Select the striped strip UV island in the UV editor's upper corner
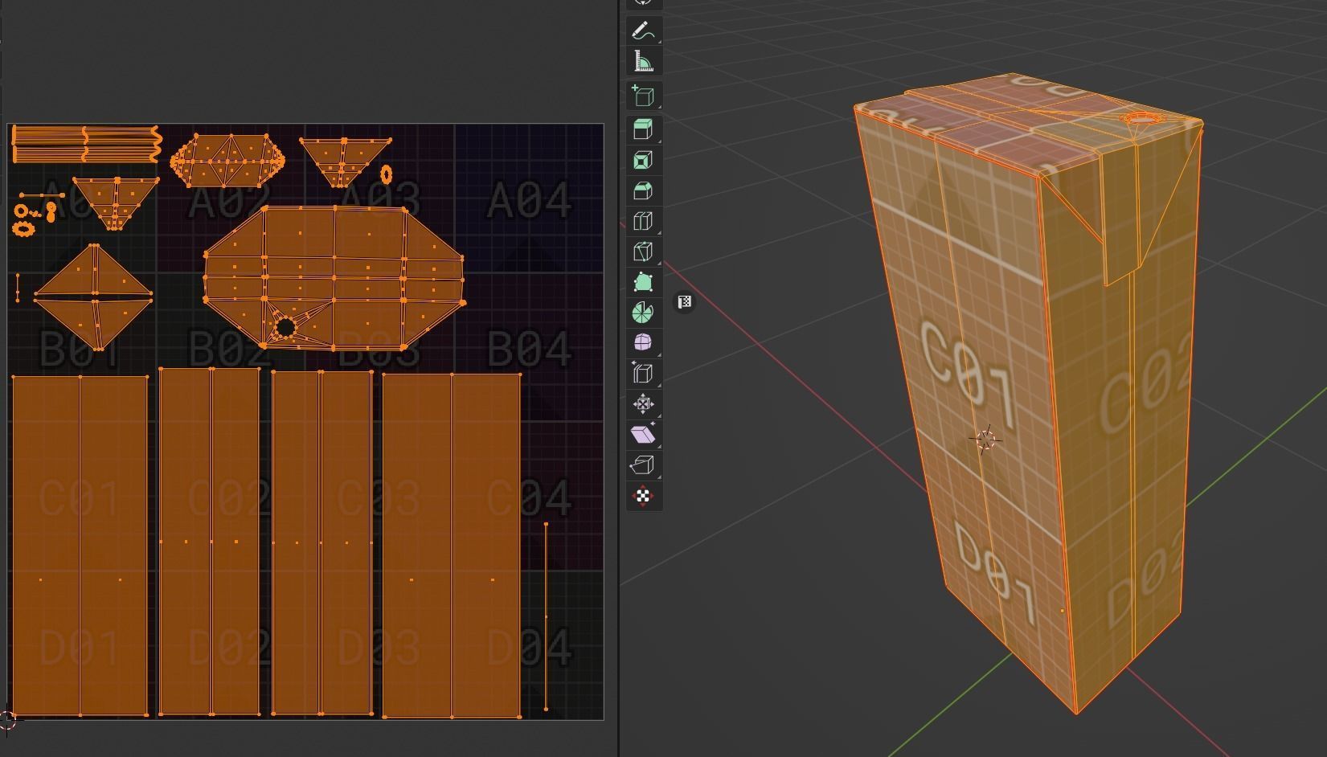Screen dimensions: 1327x757 tap(87, 145)
